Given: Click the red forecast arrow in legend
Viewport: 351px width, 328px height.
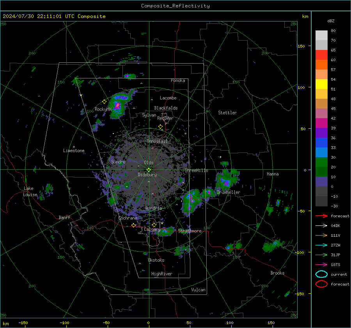Looking at the screenshot, I should click(x=321, y=216).
